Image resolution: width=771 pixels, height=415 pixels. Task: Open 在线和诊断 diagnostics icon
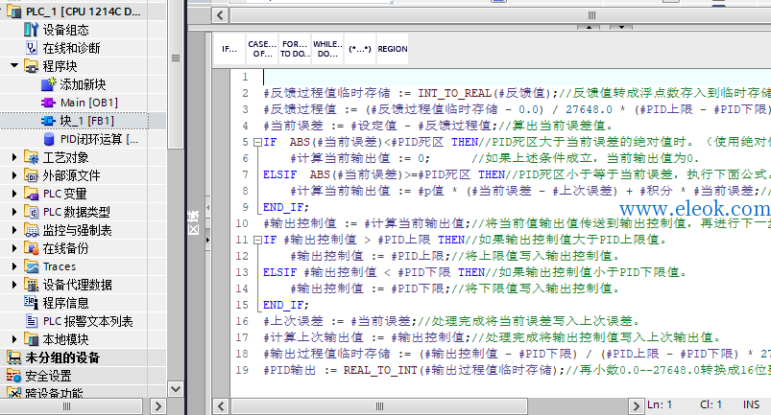(31, 48)
